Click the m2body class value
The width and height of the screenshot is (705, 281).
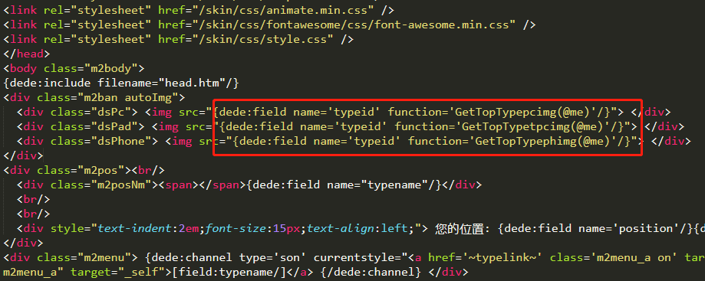111,69
